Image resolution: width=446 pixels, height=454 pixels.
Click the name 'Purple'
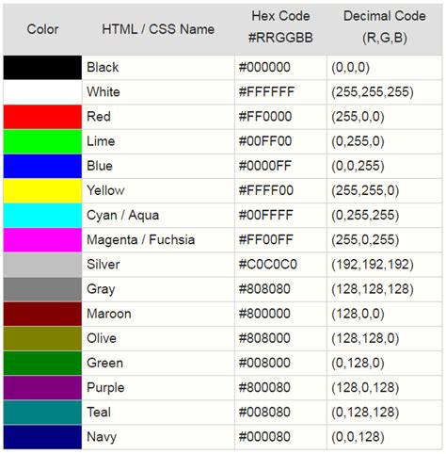tap(105, 388)
